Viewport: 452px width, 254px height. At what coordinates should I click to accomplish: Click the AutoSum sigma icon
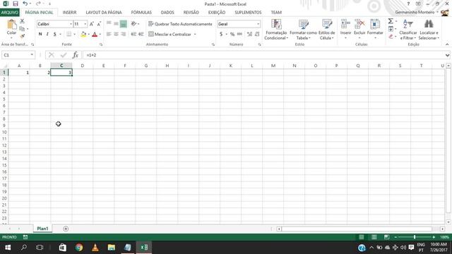tap(391, 21)
